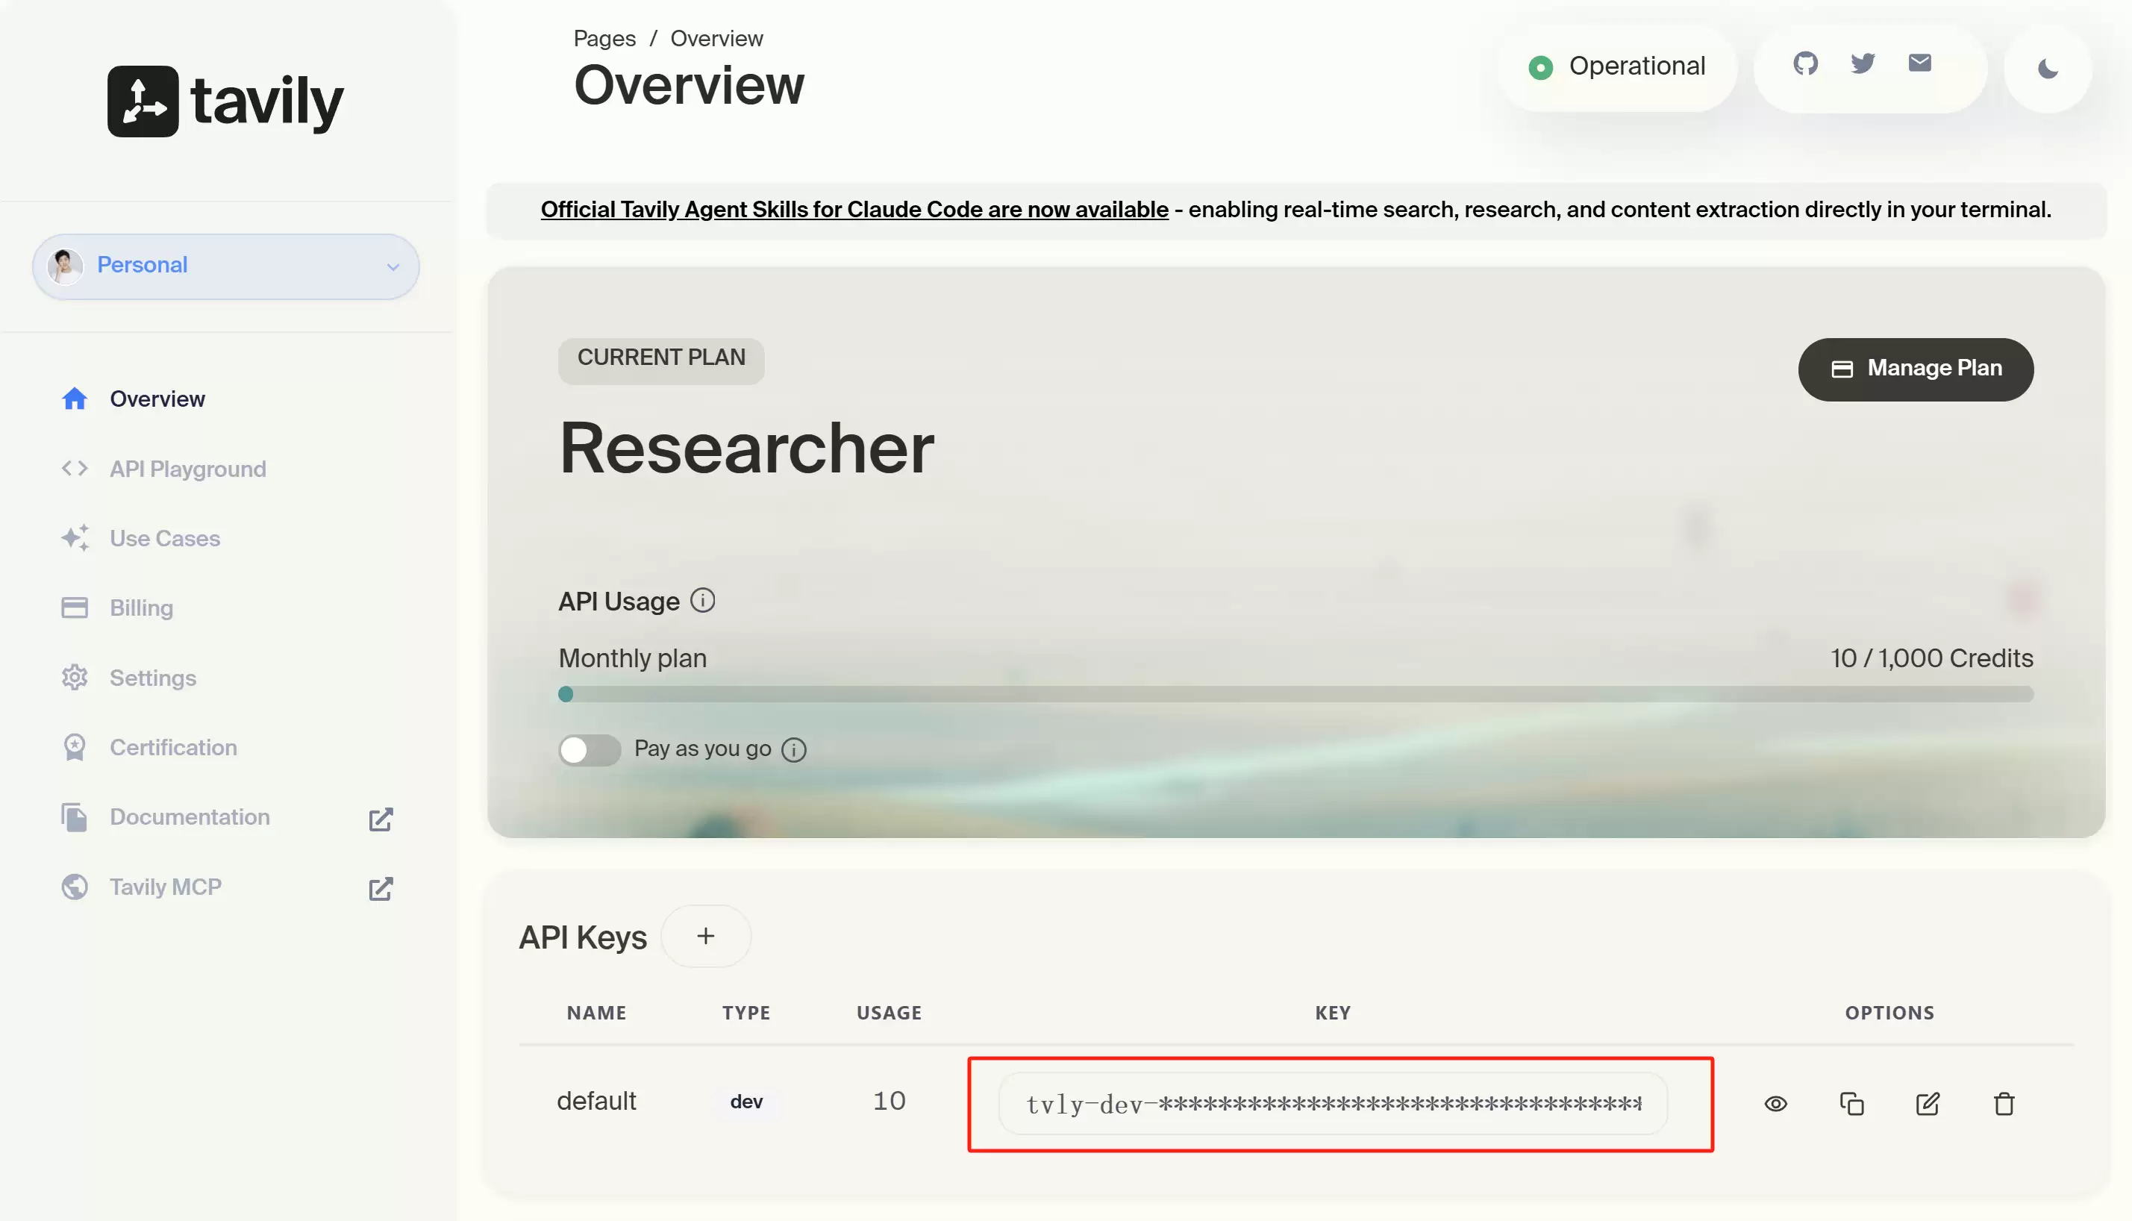The image size is (2132, 1221).
Task: Click the API Playground code brackets icon
Action: click(75, 468)
